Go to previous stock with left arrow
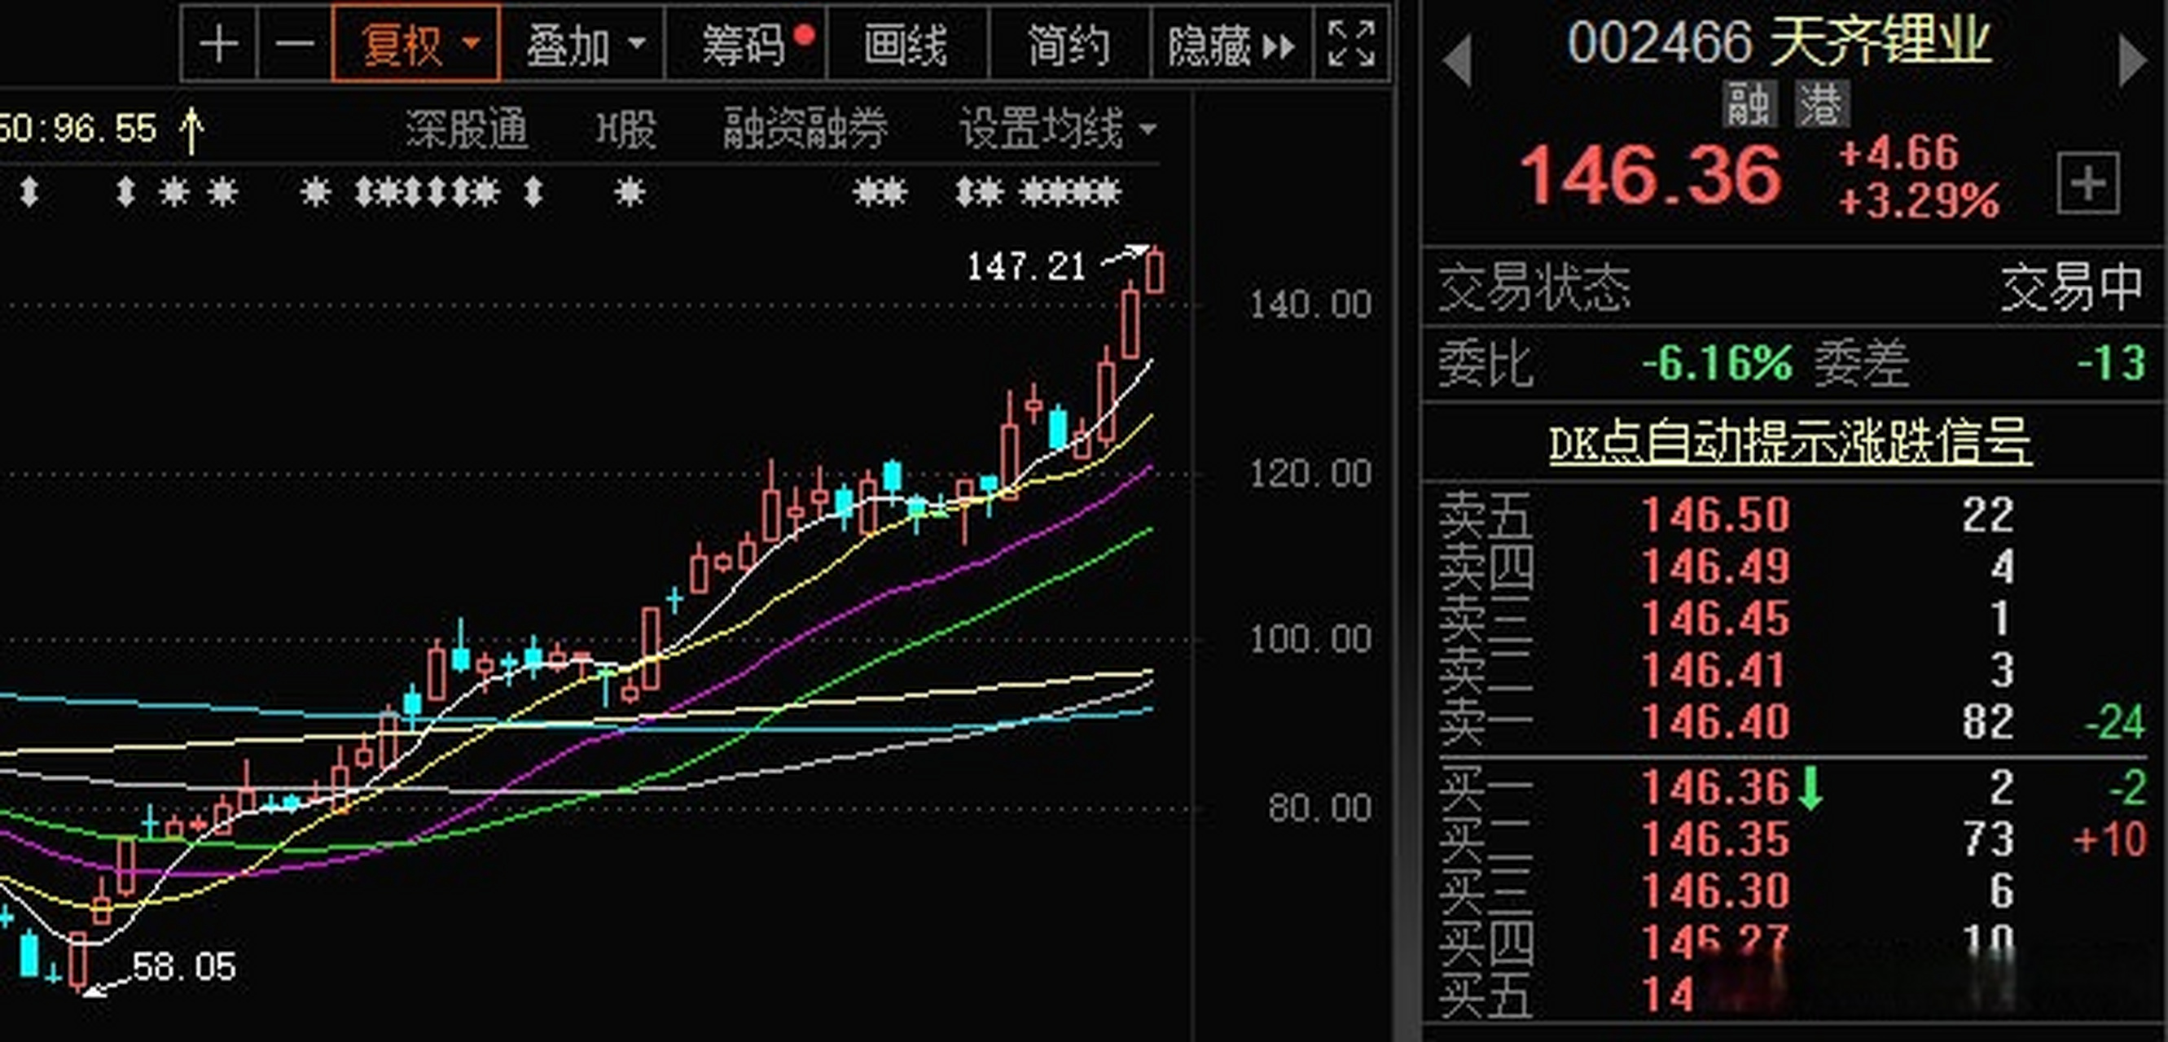Screen dimensions: 2168x1042 coord(1457,59)
